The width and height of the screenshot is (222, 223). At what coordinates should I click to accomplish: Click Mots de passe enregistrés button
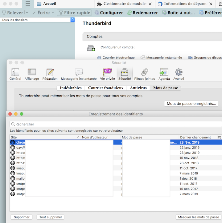(x=191, y=104)
